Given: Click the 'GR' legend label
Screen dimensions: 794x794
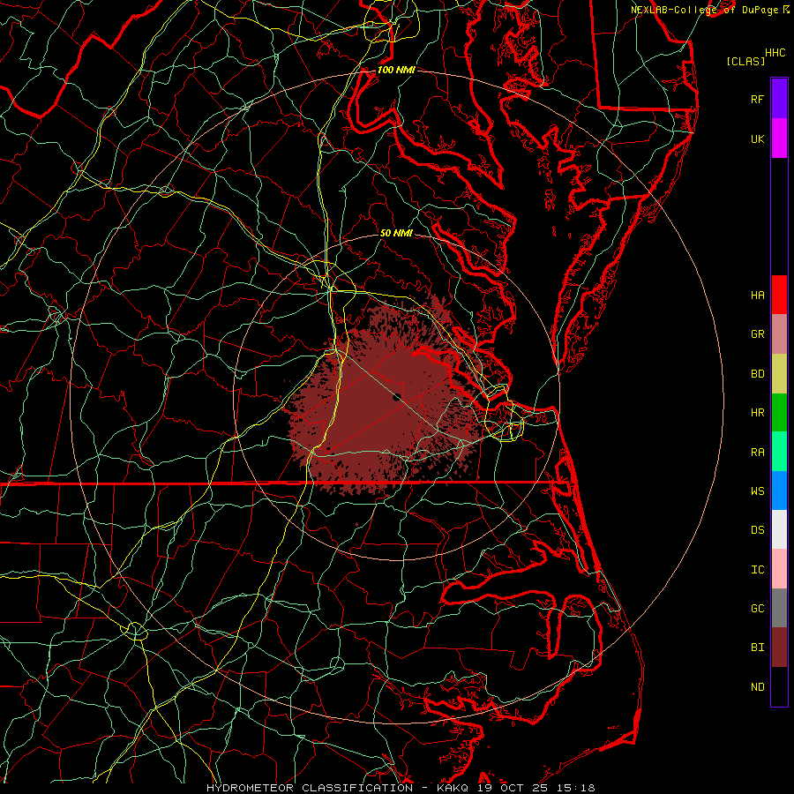Looking at the screenshot, I should (757, 333).
